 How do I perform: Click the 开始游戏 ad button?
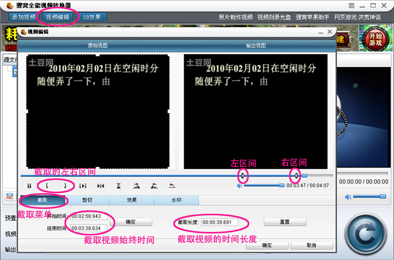(375, 39)
